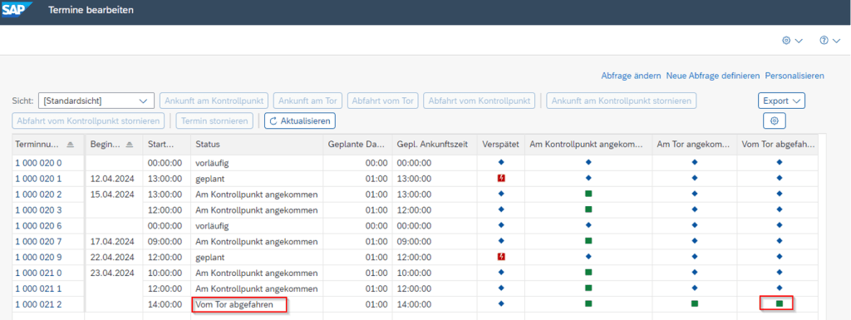Screen dimensions: 851x320
Task: Open appointment link 1 000 020 1
Action: coord(38,179)
